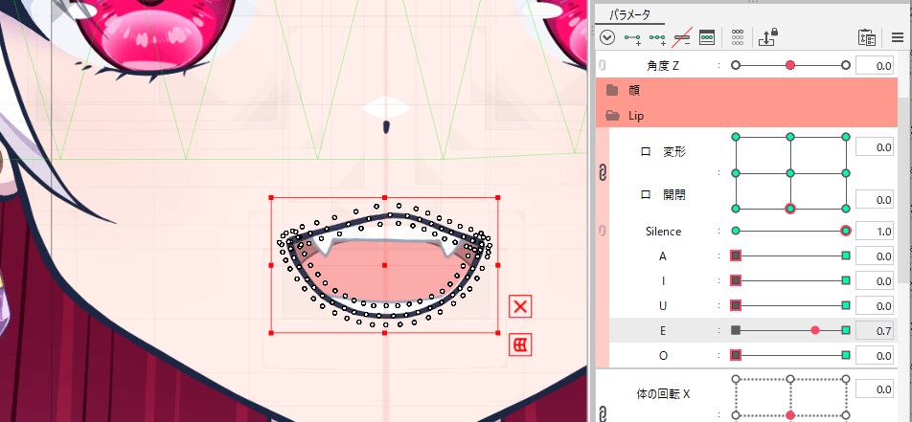912x422 pixels.
Task: Click the red X icon beside the mouth
Action: click(x=520, y=306)
